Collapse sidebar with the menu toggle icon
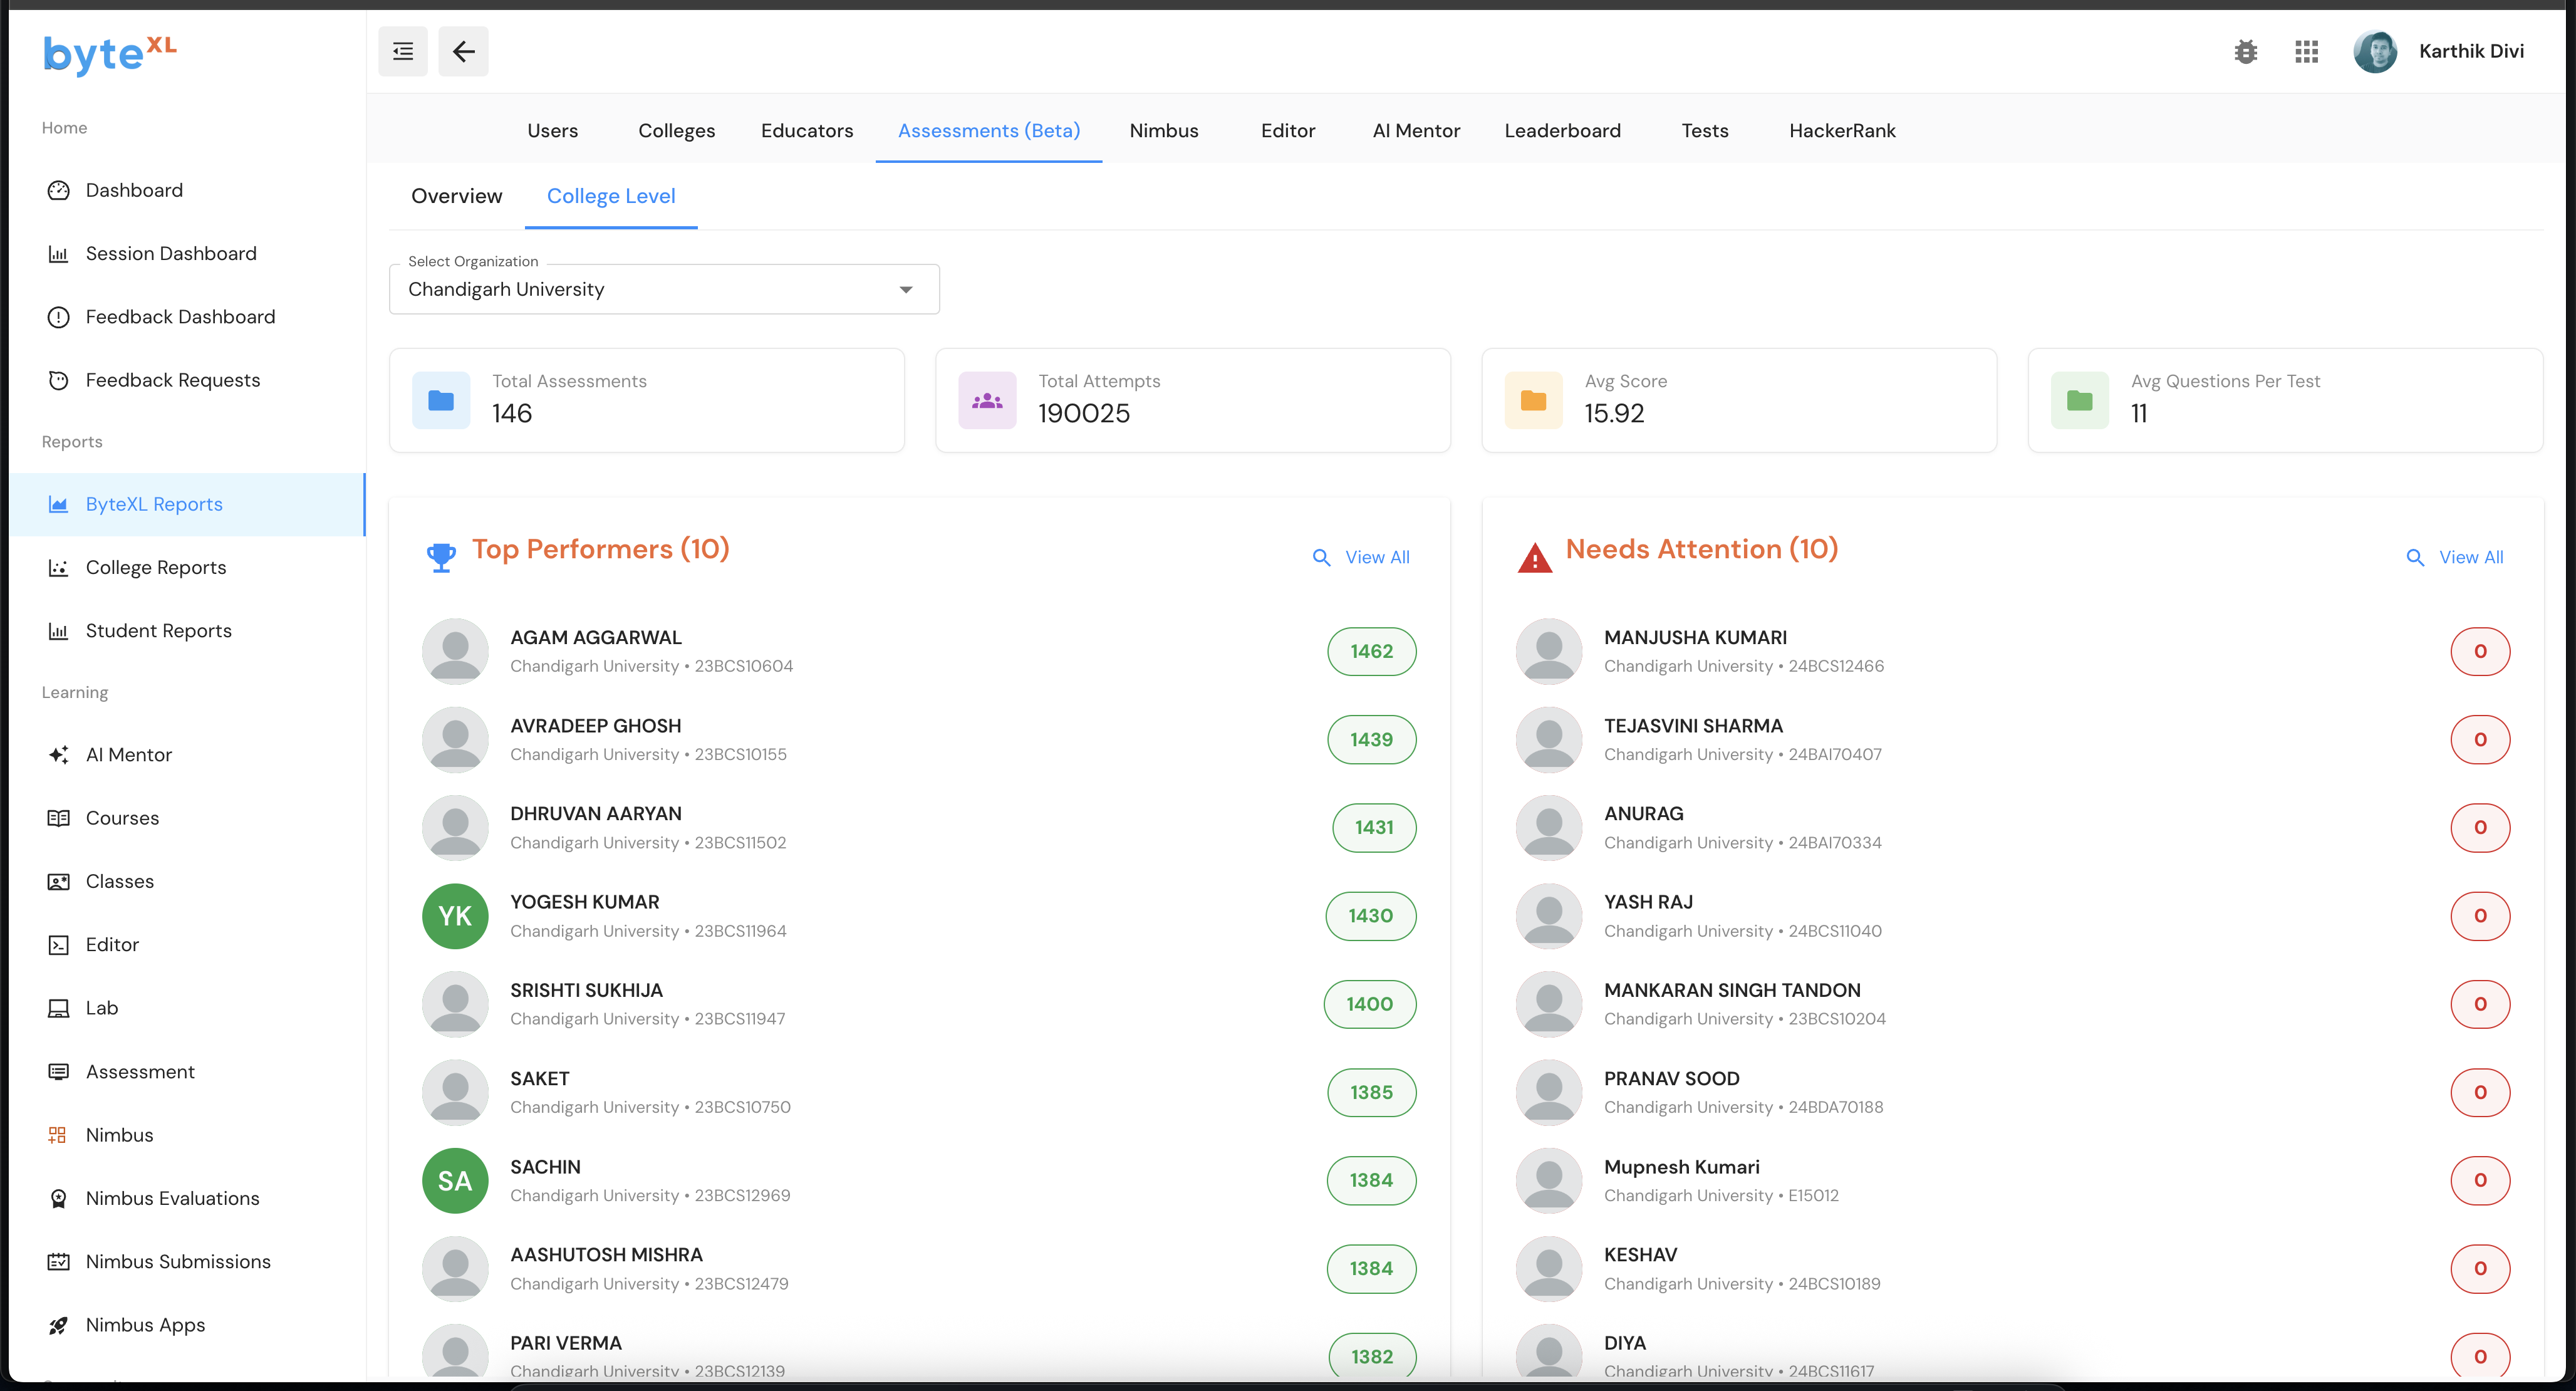Viewport: 2576px width, 1391px height. (x=403, y=52)
